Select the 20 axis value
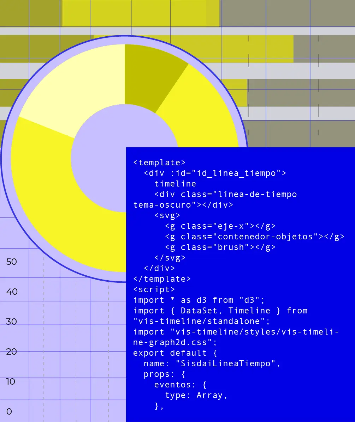This screenshot has height=422, width=355. (x=12, y=351)
